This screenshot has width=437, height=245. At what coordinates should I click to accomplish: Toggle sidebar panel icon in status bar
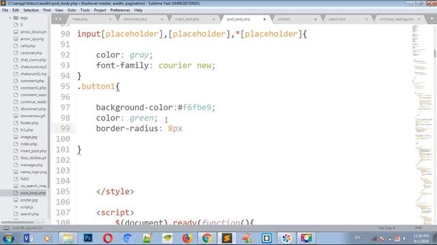[6, 228]
